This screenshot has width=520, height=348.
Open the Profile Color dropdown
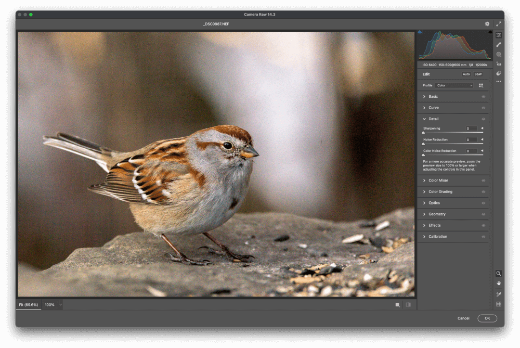(454, 85)
